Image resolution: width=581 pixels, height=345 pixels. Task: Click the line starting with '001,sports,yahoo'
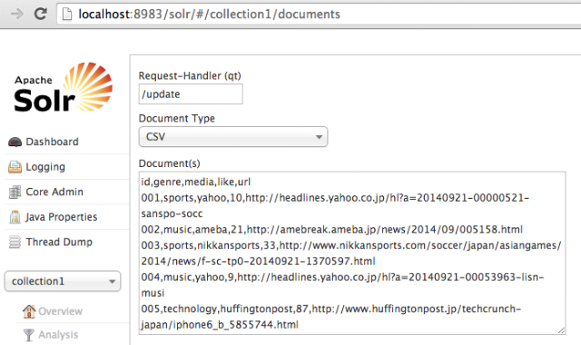tap(335, 206)
